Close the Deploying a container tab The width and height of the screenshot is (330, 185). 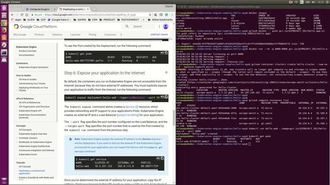(88, 9)
